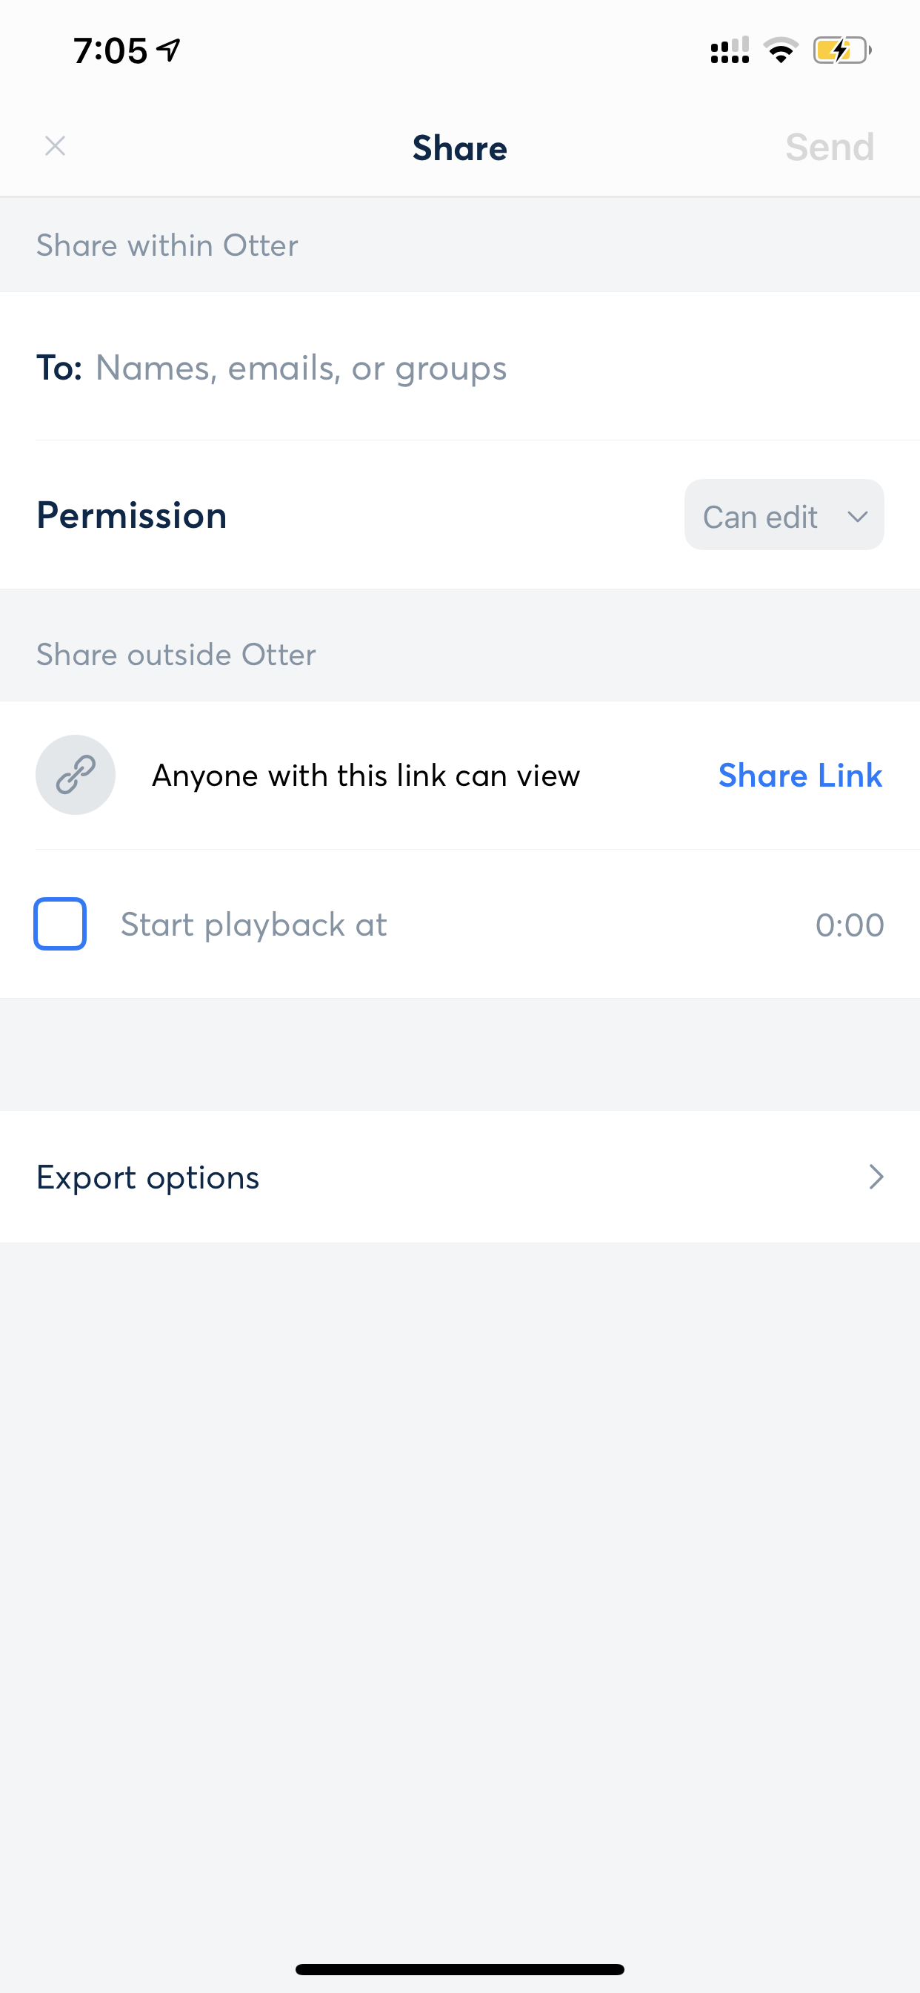Tap the Export options row label
The width and height of the screenshot is (920, 1993).
[147, 1177]
